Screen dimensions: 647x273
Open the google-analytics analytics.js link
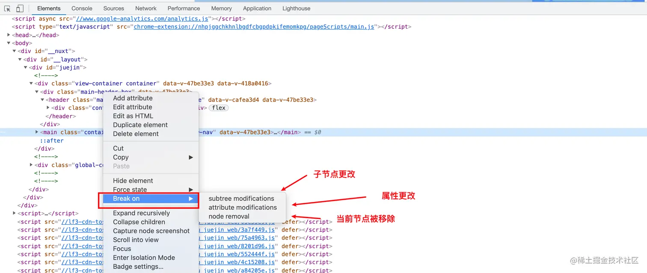pos(142,19)
